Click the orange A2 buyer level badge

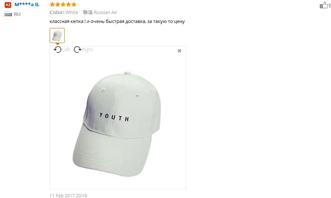(8, 5)
